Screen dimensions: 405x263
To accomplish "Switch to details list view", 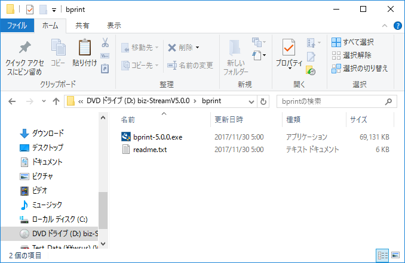I will [383, 255].
